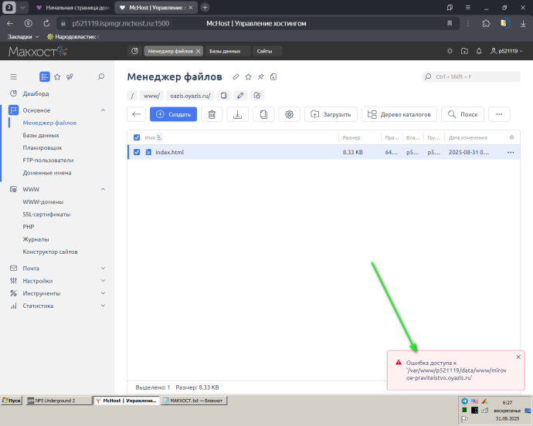
Task: Toggle select-all checkbox in header
Action: point(137,137)
